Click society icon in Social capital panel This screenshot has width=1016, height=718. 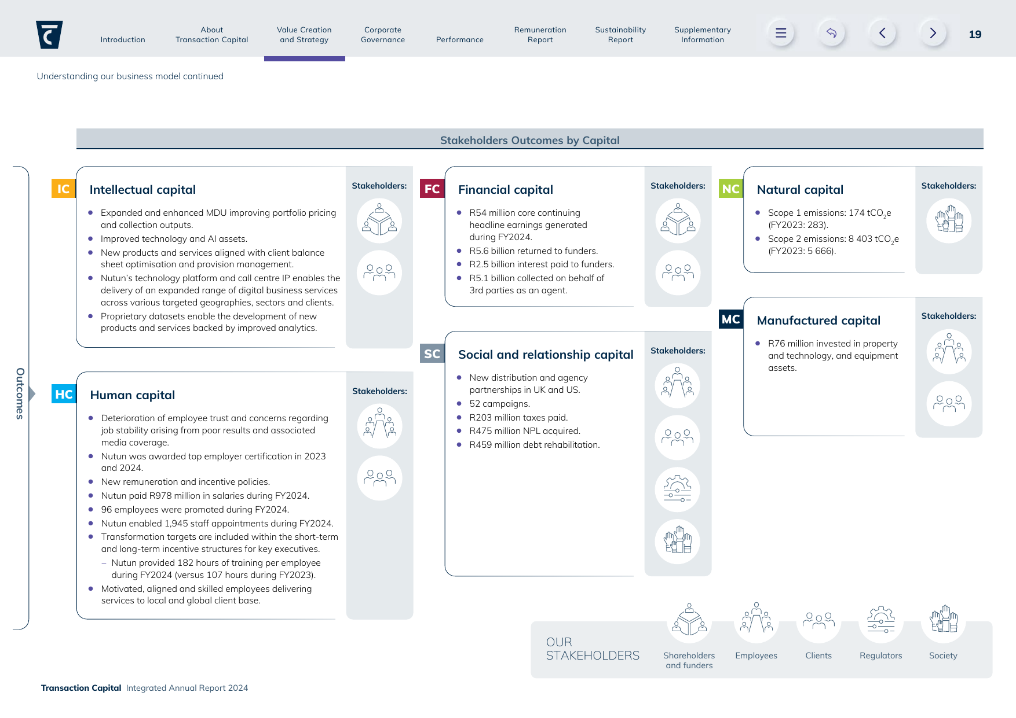point(678,542)
